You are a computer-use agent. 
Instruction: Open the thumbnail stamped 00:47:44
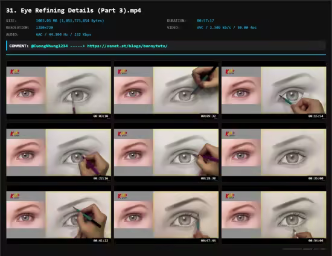coord(166,215)
